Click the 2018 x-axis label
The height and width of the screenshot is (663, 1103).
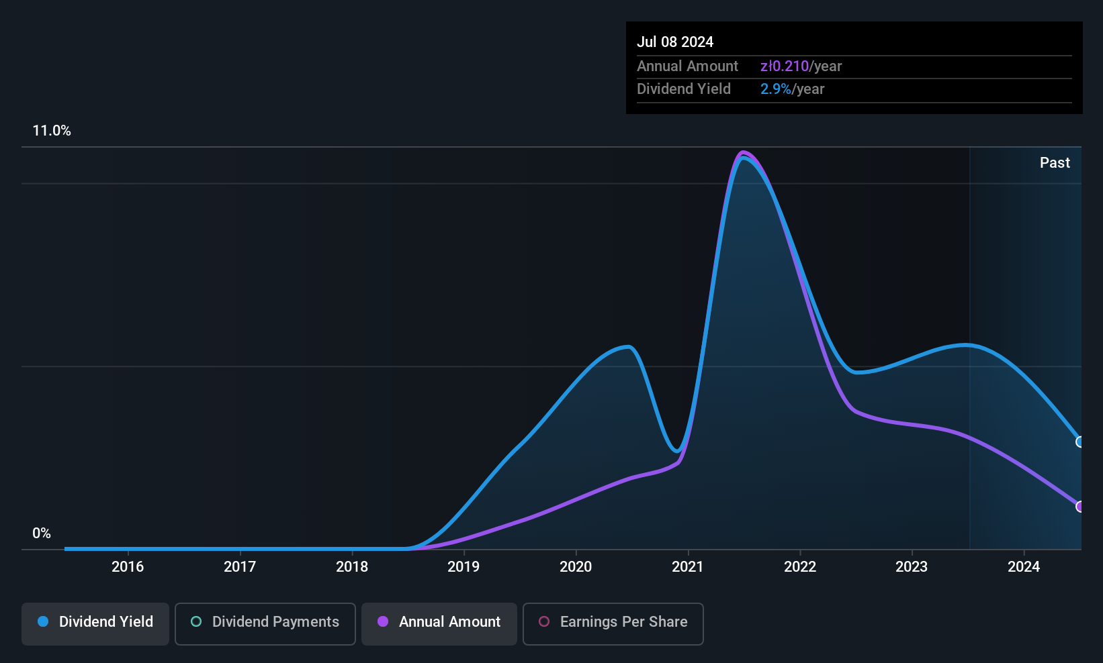click(352, 566)
